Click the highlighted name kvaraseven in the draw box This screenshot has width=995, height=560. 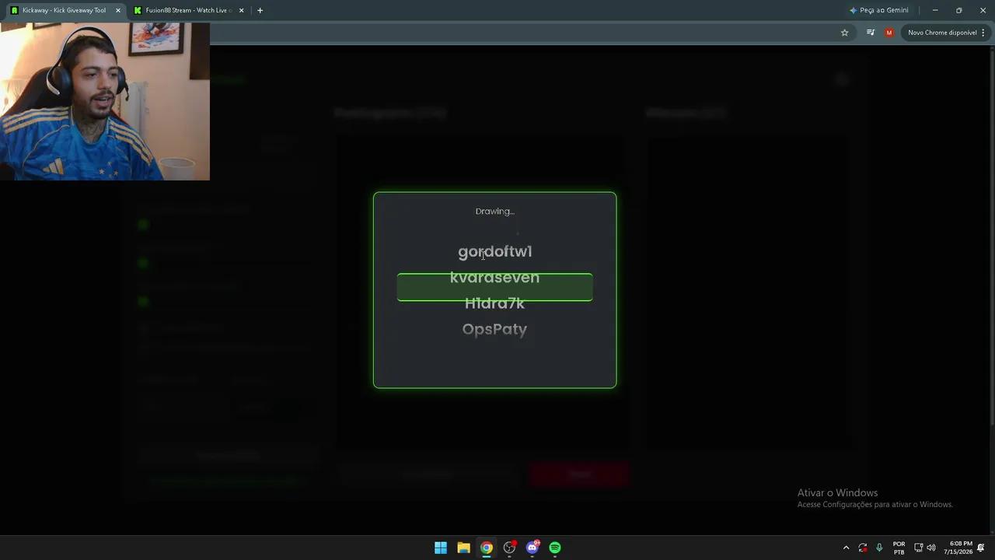pos(494,278)
